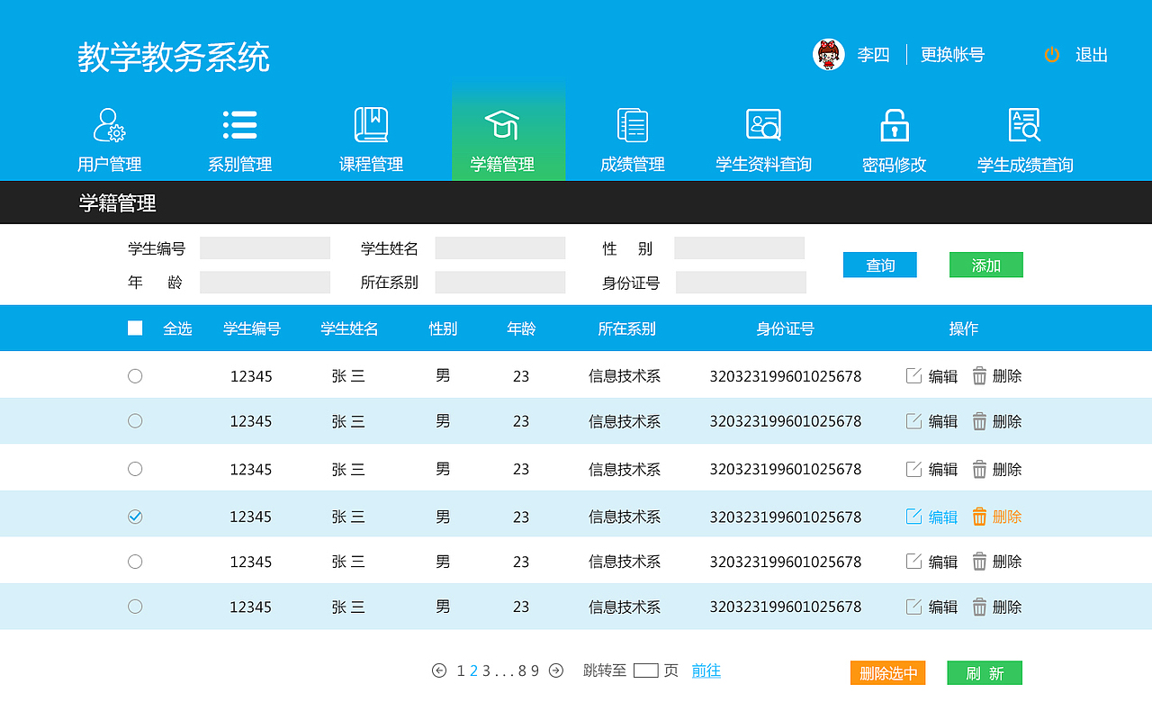
Task: Click the power icon next to 退出
Action: [1052, 55]
